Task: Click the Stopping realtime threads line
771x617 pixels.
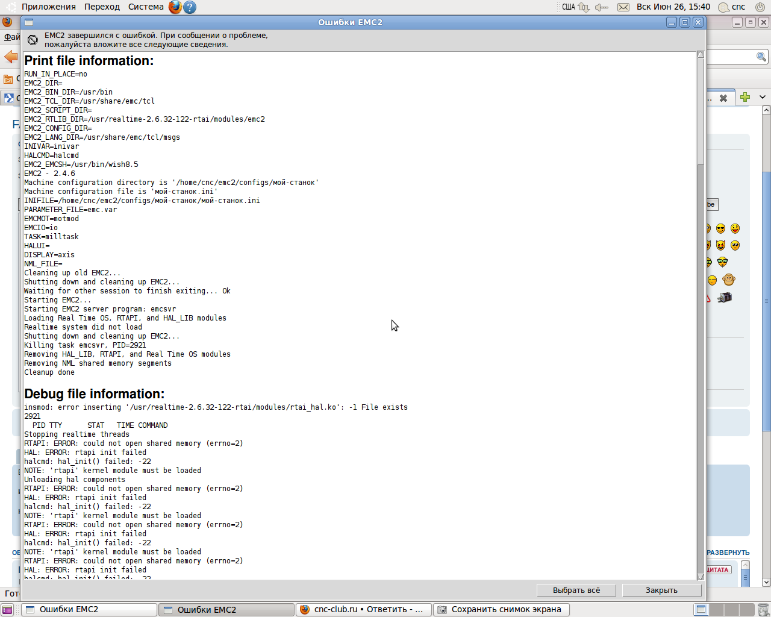Action: [76, 434]
